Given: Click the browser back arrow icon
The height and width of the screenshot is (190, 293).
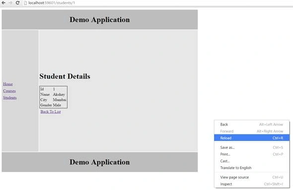Looking at the screenshot, I should coord(3,3).
